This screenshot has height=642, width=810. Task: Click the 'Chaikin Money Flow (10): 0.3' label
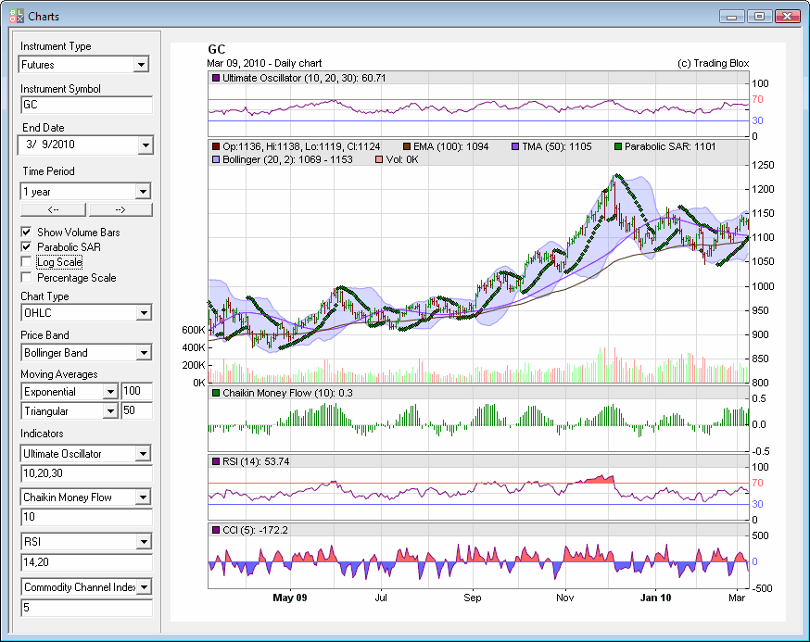pyautogui.click(x=287, y=393)
